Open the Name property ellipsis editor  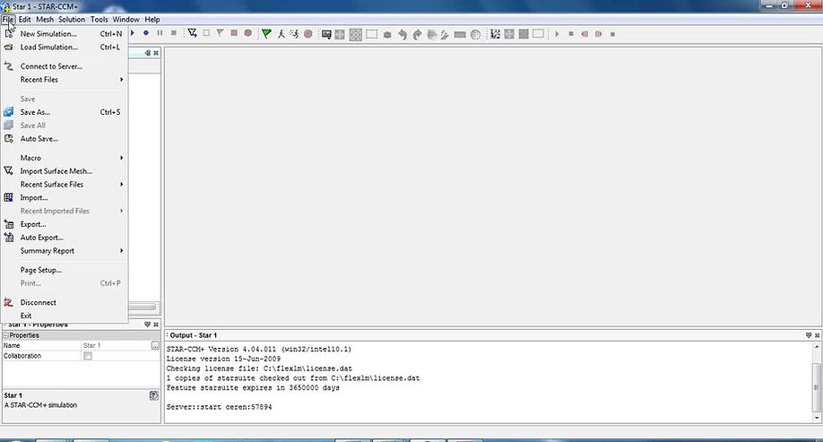(155, 345)
